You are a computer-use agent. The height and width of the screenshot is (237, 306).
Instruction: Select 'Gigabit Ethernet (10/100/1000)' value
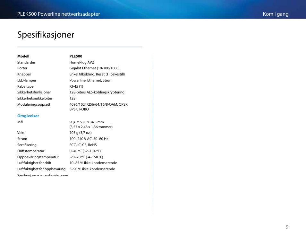pos(94,68)
